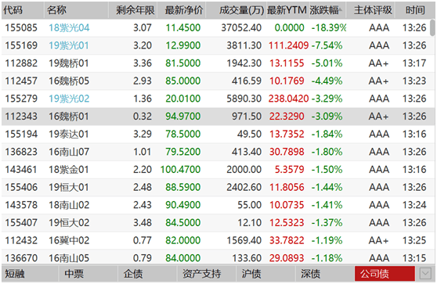437x284 pixels.
Task: Click bond code 112457
Action: click(x=21, y=81)
